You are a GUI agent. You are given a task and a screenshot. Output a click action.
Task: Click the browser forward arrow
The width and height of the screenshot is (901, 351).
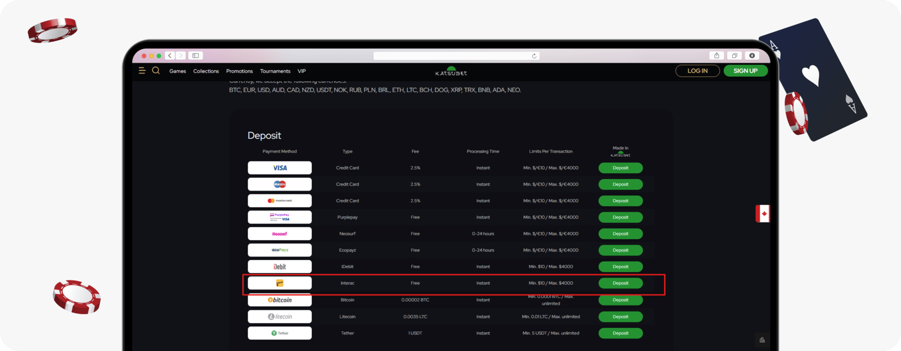[181, 55]
